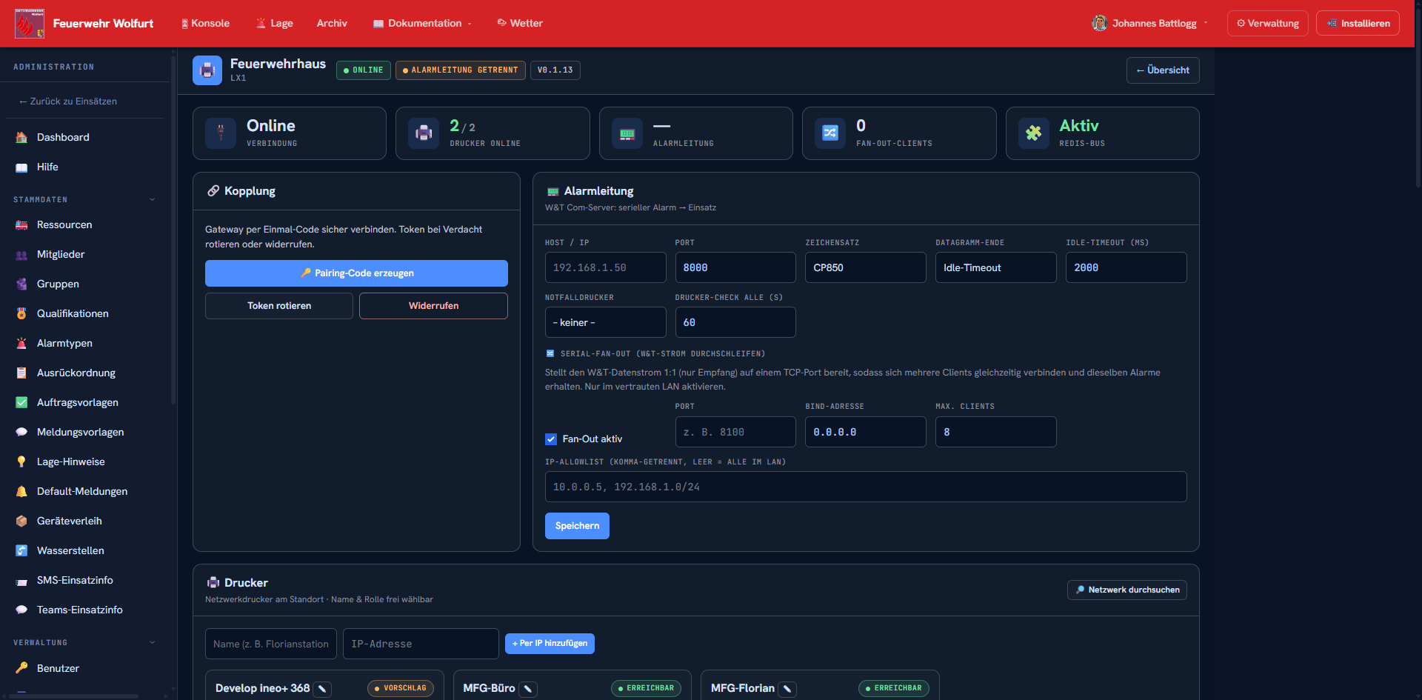Image resolution: width=1422 pixels, height=700 pixels.
Task: Open the Wetter menu item
Action: click(520, 23)
